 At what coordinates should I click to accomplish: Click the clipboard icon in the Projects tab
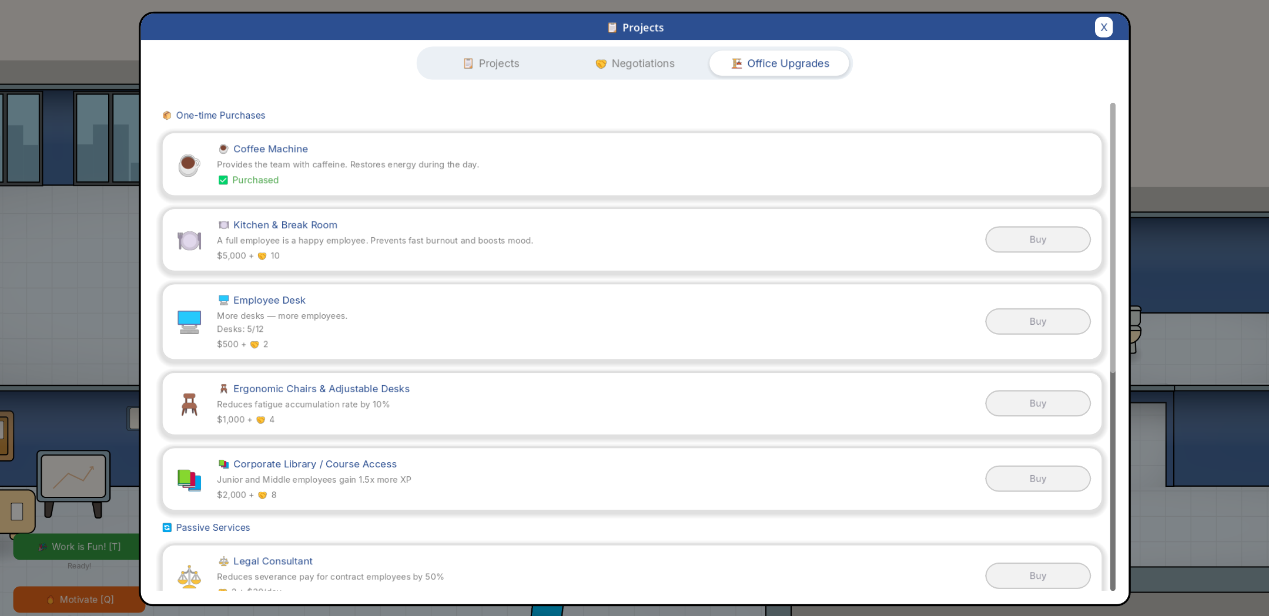tap(468, 63)
